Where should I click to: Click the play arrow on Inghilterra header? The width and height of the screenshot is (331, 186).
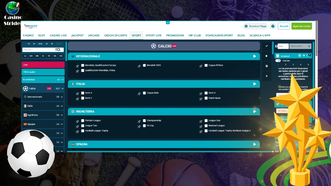pos(255,112)
